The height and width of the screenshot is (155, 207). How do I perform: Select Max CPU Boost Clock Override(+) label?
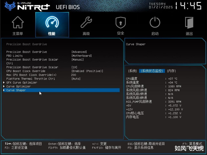pyautogui.click(x=31, y=75)
